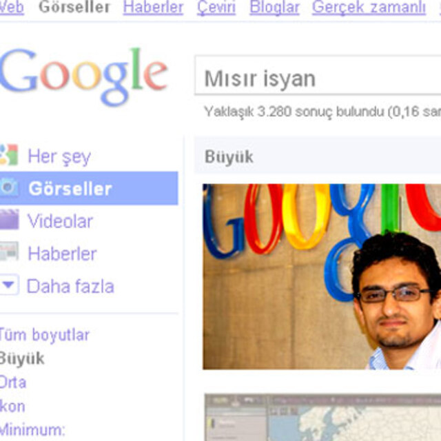Click the Haberler newspaper icon in sidebar
The width and height of the screenshot is (441, 441).
click(9, 251)
